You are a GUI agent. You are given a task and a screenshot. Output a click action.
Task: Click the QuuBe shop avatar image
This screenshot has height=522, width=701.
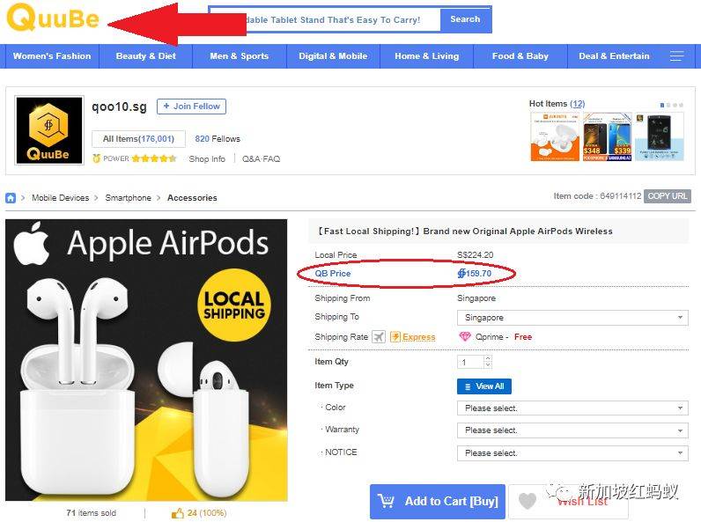(49, 130)
